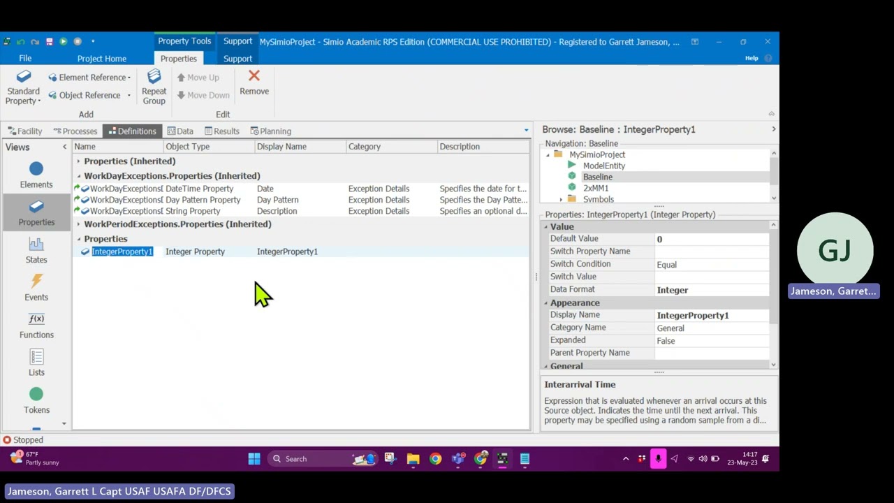
Task: Select the Definitions view tab
Action: [132, 131]
